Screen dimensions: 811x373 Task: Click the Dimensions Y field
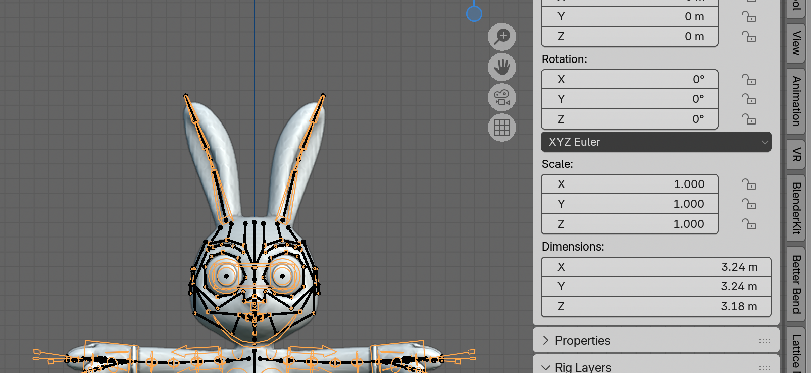point(656,287)
